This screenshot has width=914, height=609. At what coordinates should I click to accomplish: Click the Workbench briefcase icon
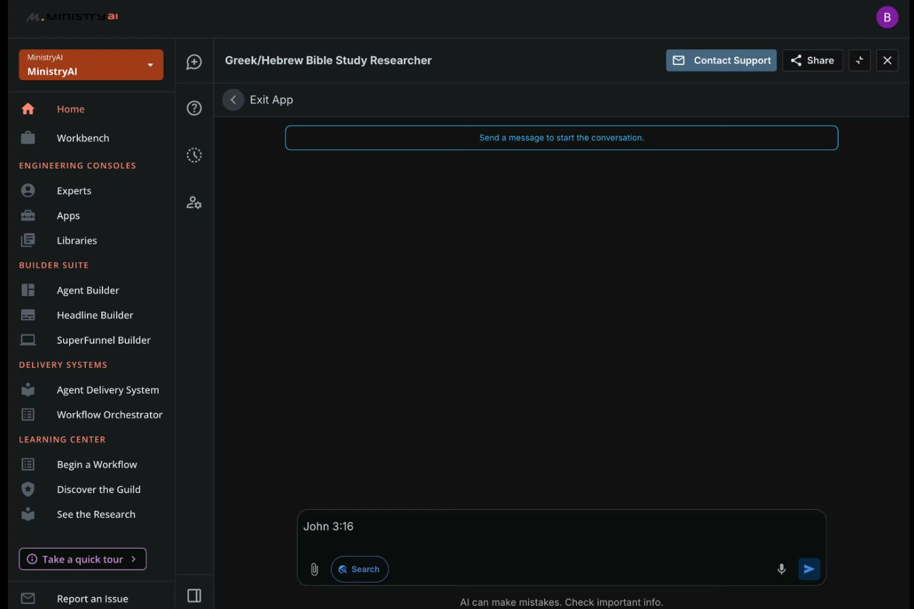(28, 138)
